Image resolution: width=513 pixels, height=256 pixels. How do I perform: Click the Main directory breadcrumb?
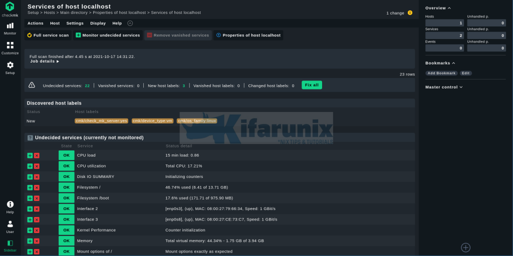74,12
